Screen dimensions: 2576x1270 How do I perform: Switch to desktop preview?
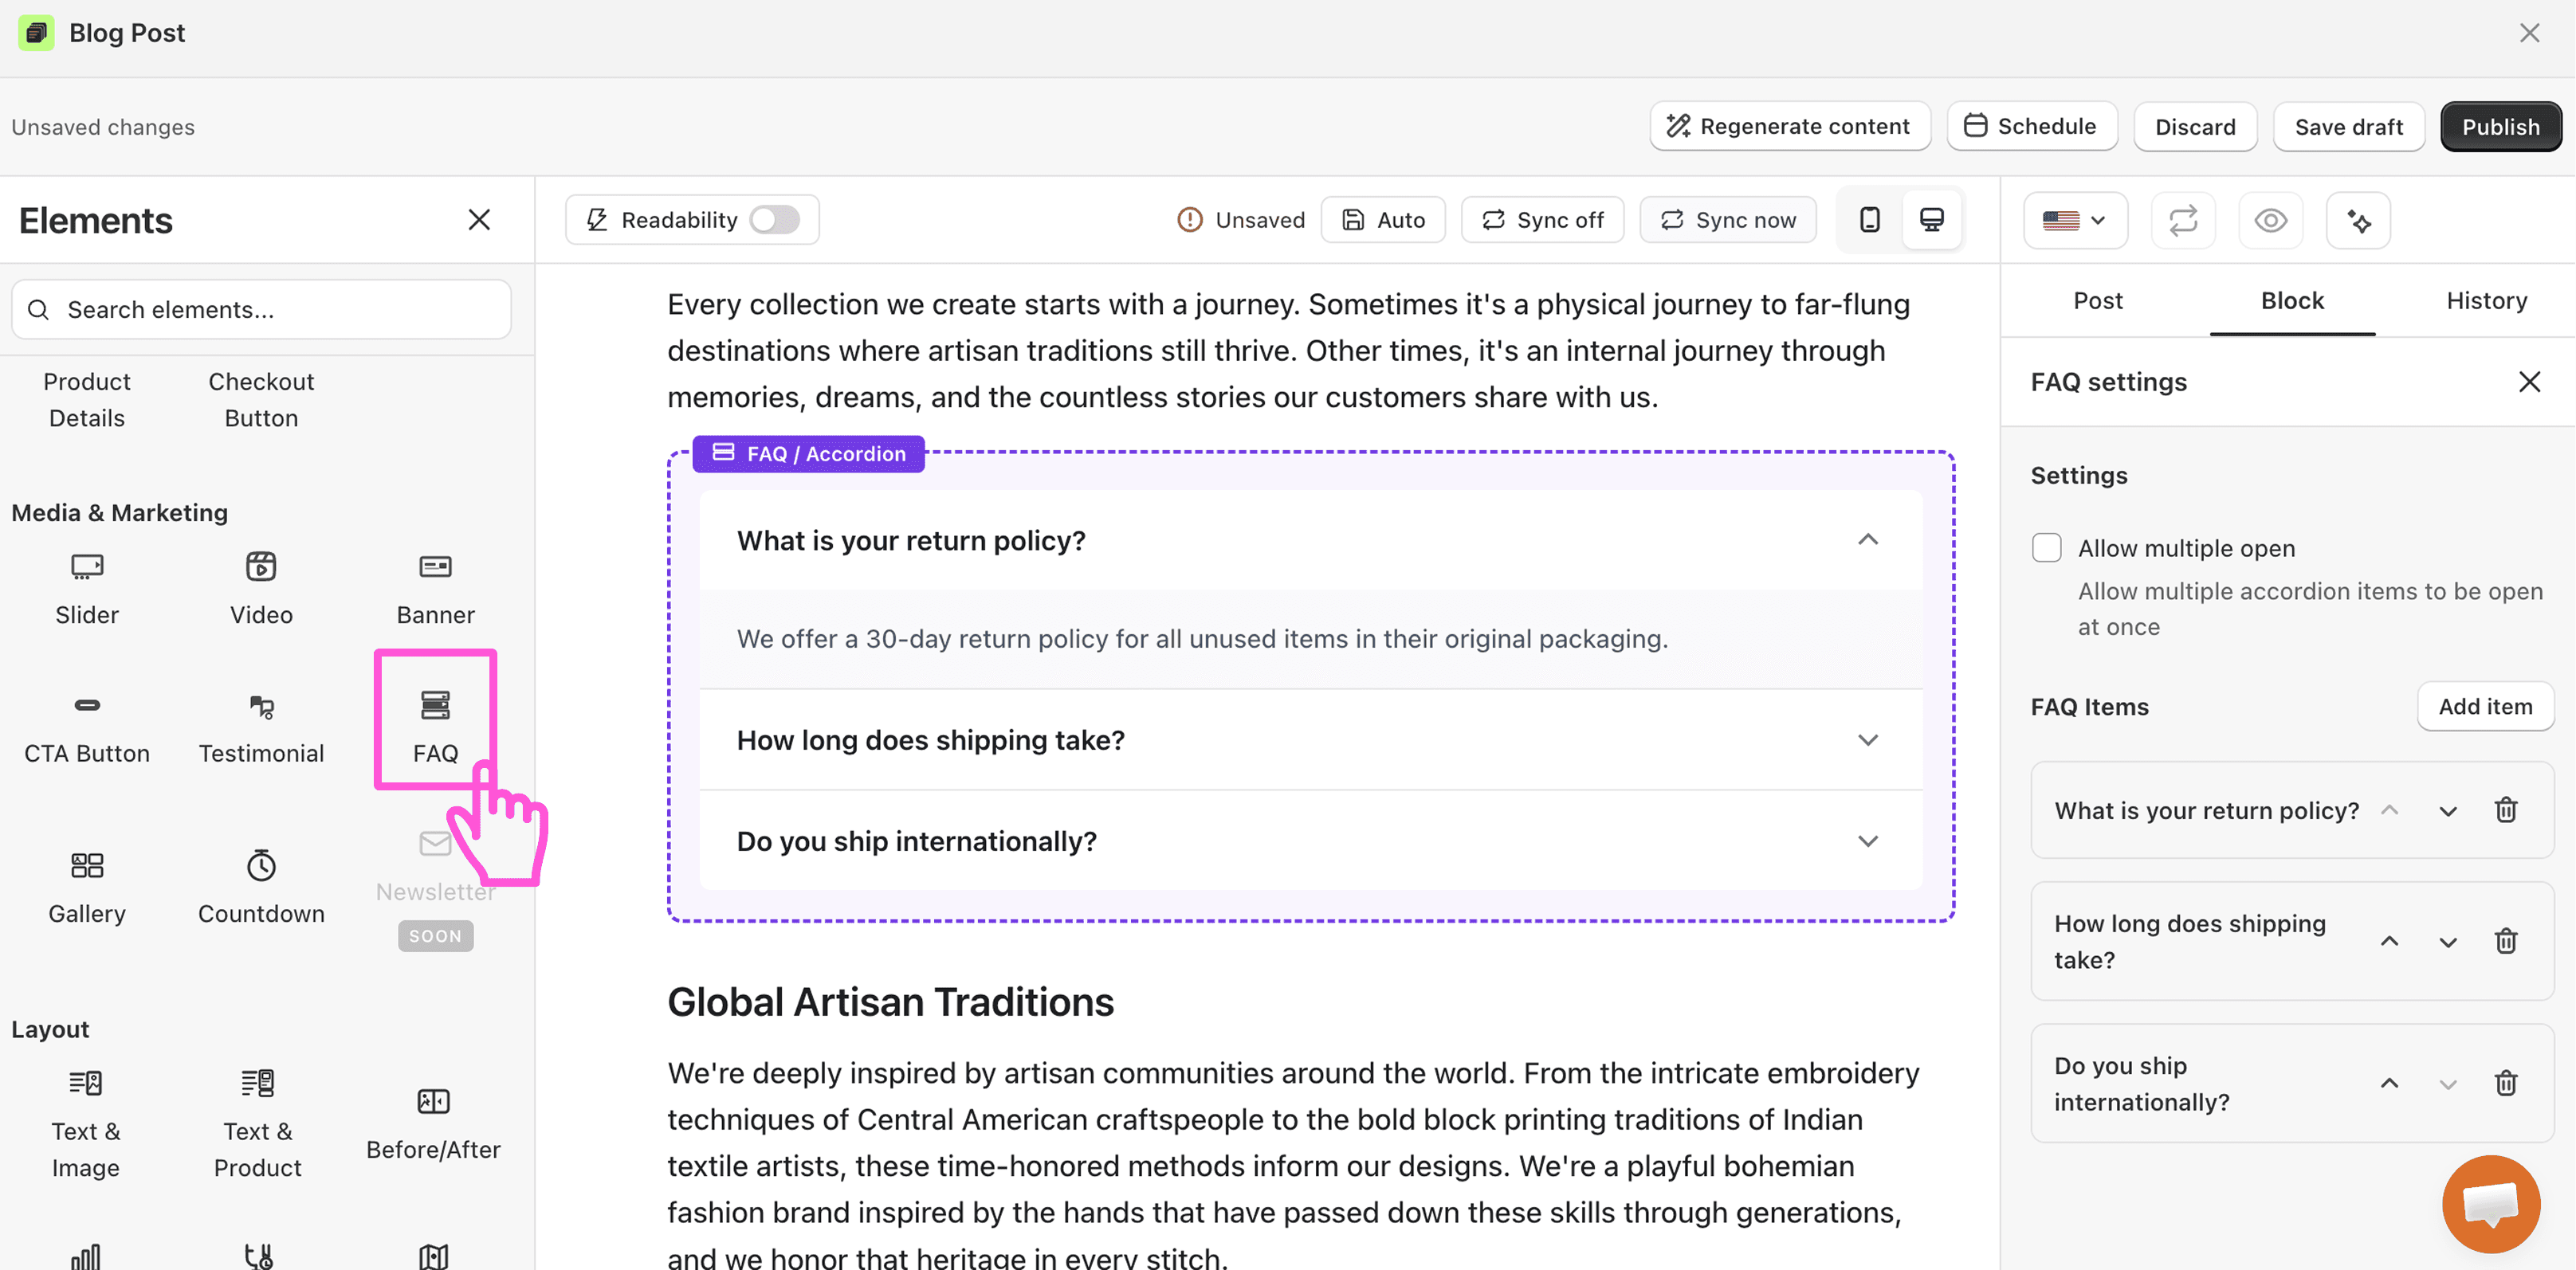pyautogui.click(x=1931, y=219)
